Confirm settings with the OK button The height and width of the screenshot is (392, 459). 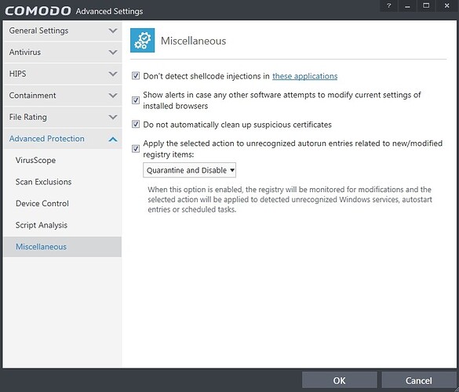click(x=339, y=380)
